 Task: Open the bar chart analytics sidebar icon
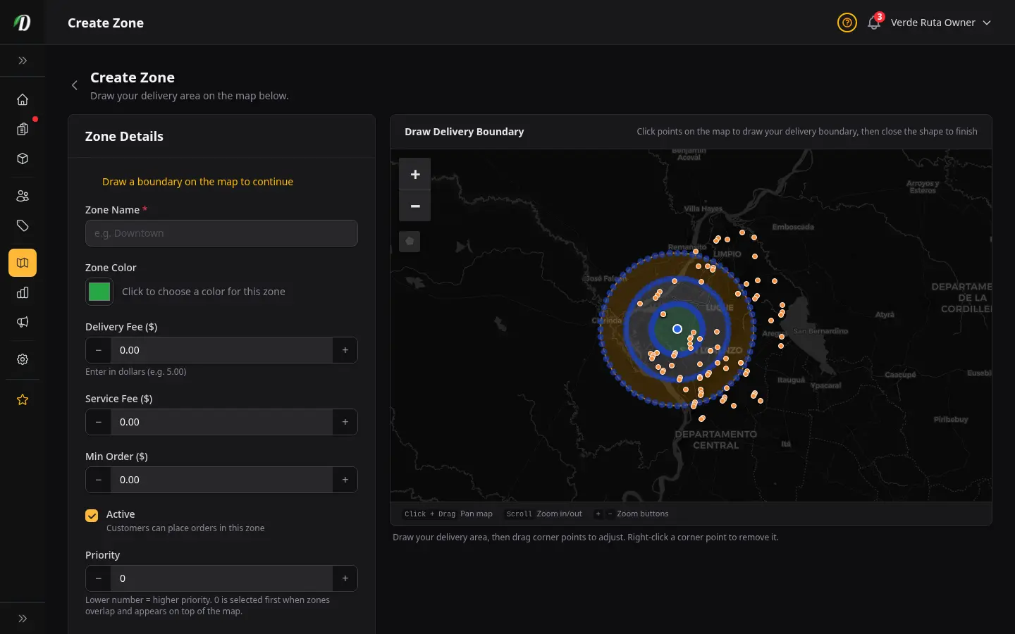pos(23,292)
